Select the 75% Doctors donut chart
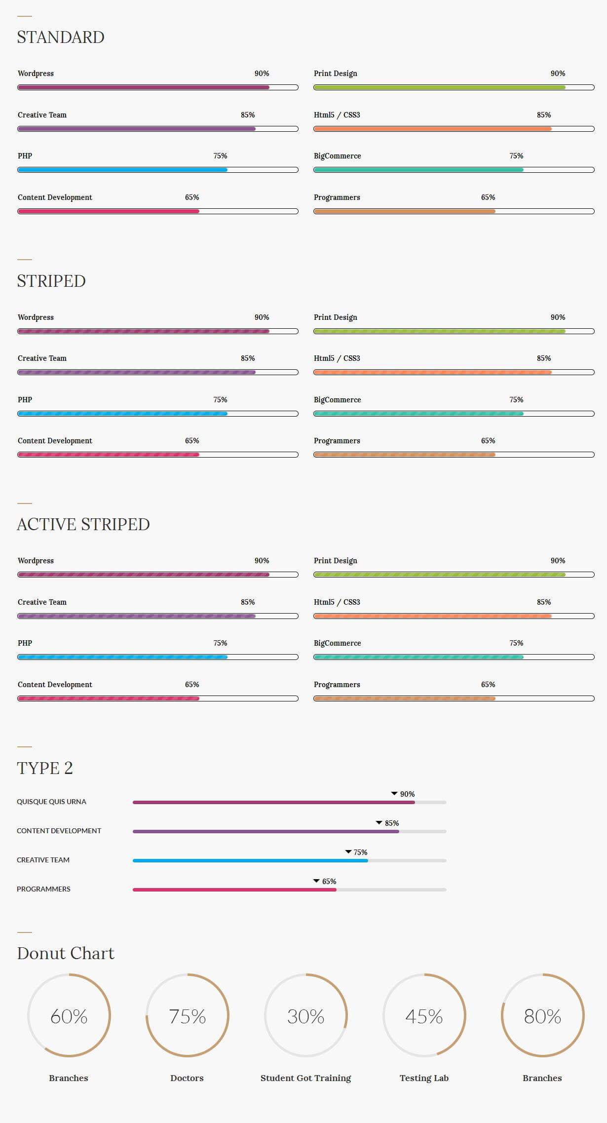 (188, 1015)
